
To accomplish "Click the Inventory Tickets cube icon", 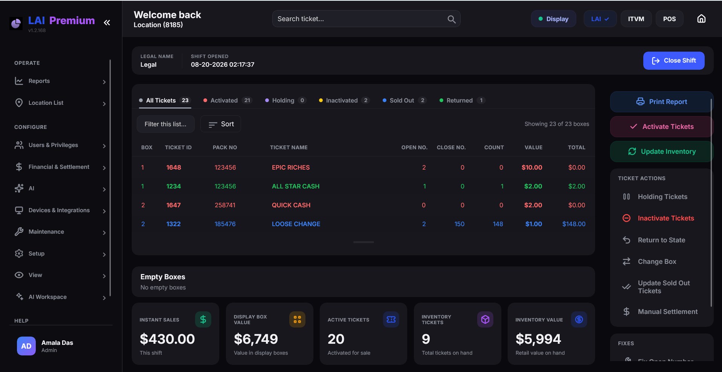I will tap(485, 320).
